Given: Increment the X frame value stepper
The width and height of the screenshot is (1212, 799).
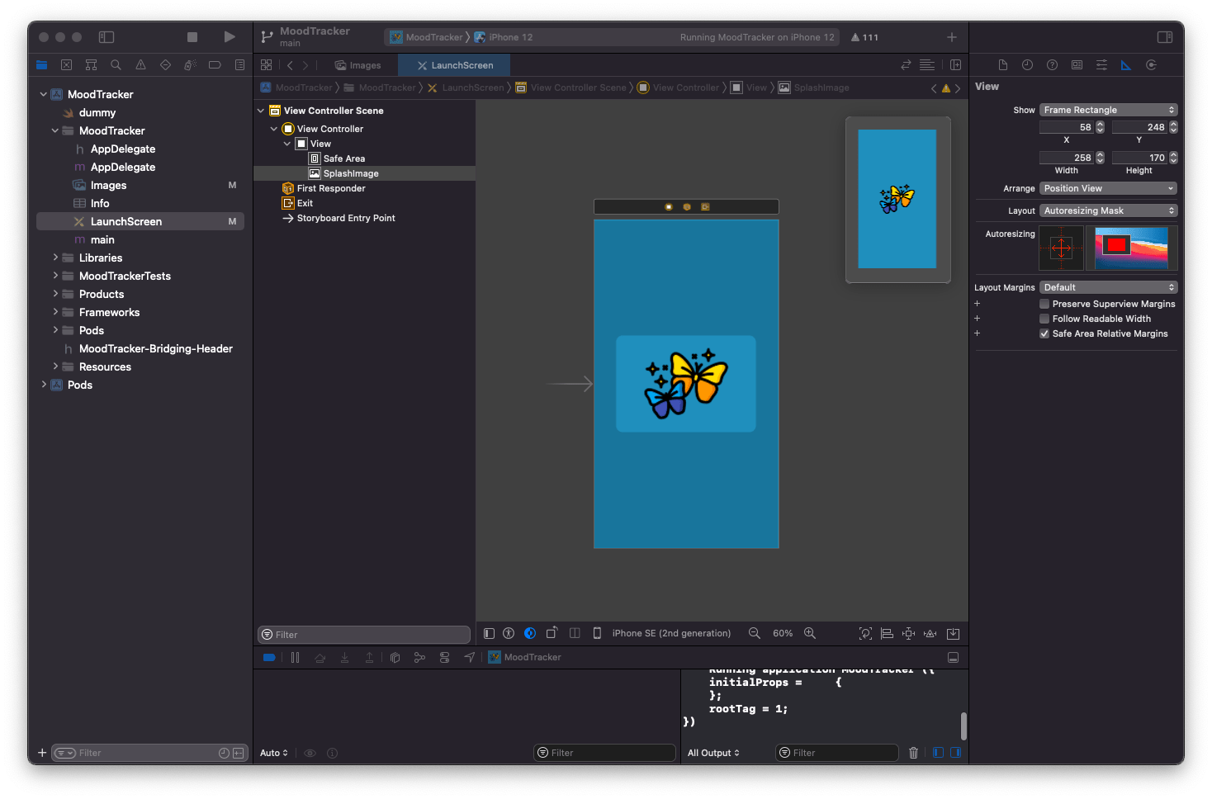Looking at the screenshot, I should (x=1099, y=124).
